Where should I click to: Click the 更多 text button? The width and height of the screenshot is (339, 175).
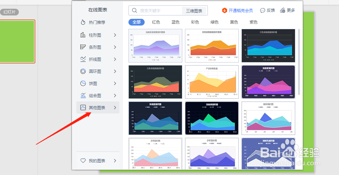(x=291, y=10)
